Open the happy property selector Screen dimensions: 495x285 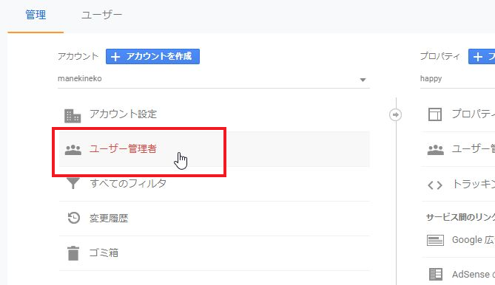457,79
